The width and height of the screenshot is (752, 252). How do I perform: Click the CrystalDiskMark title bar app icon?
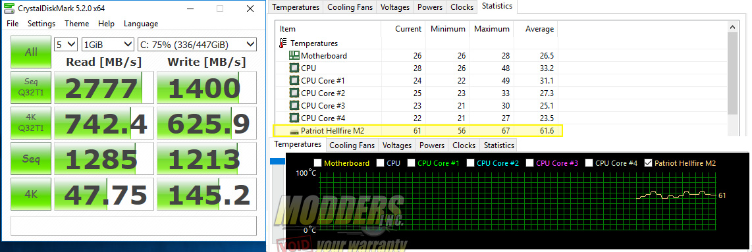coord(9,8)
